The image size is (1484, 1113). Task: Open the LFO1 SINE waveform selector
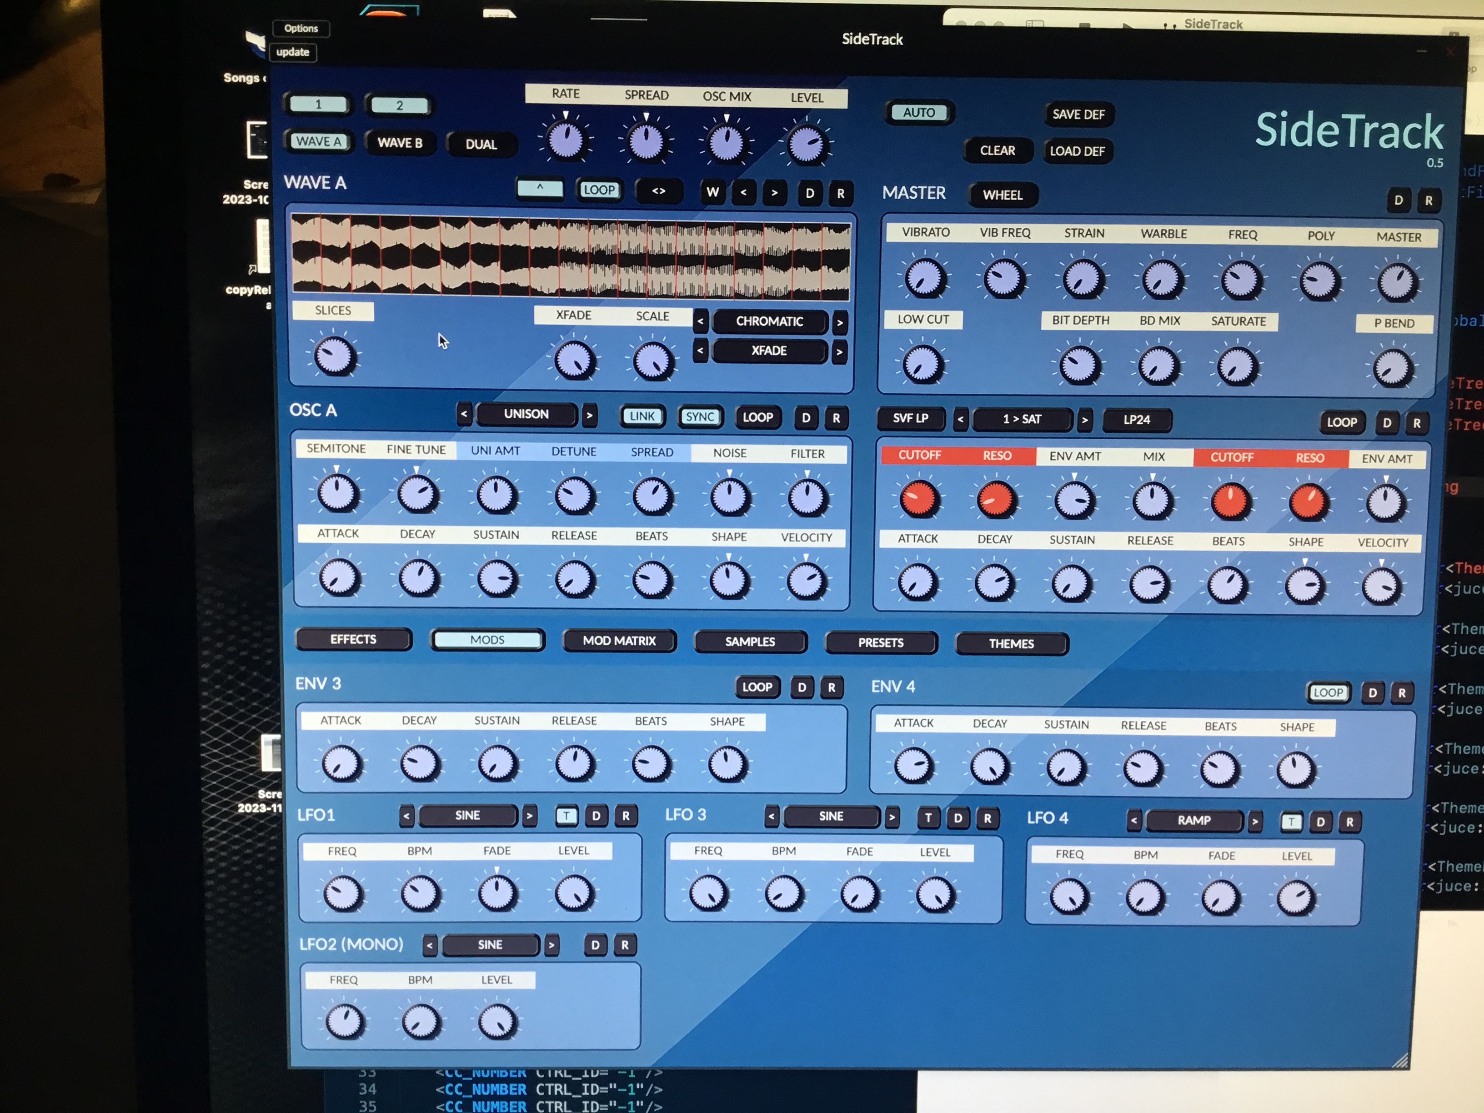[467, 815]
